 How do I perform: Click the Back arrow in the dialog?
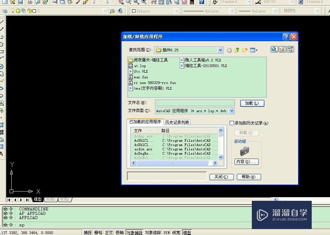[229, 50]
